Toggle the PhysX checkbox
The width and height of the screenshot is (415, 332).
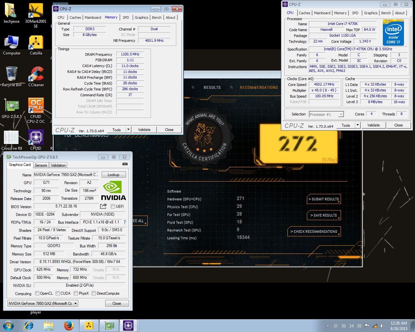click(x=76, y=293)
